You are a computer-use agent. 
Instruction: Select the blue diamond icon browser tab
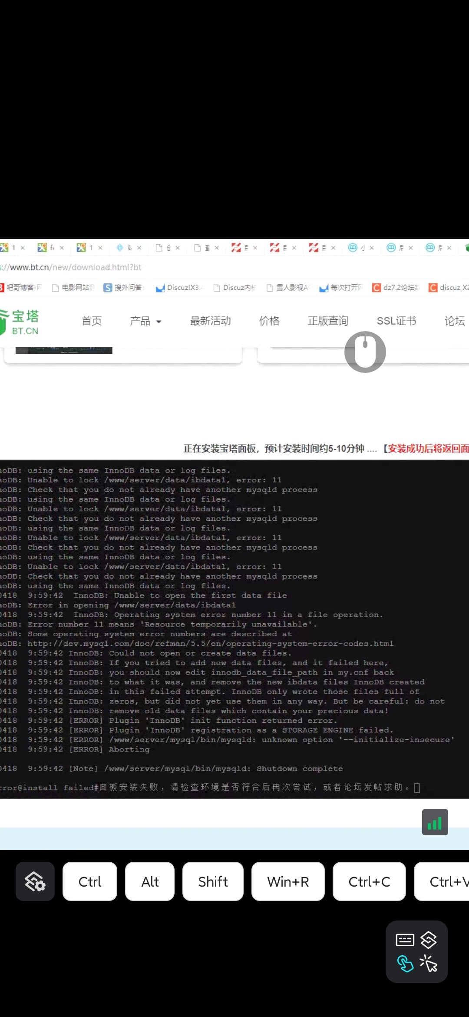[x=124, y=248]
